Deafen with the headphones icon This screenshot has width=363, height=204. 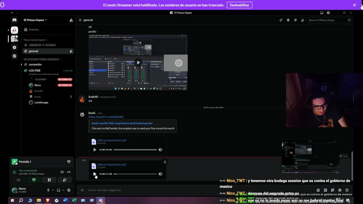coord(58,190)
